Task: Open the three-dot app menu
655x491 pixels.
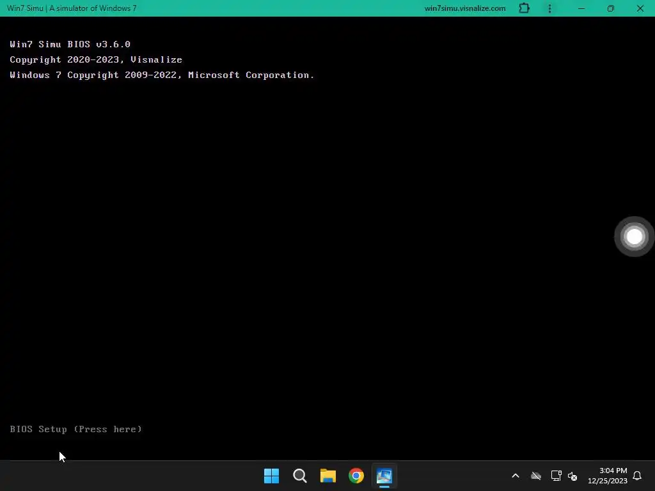Action: pos(549,8)
